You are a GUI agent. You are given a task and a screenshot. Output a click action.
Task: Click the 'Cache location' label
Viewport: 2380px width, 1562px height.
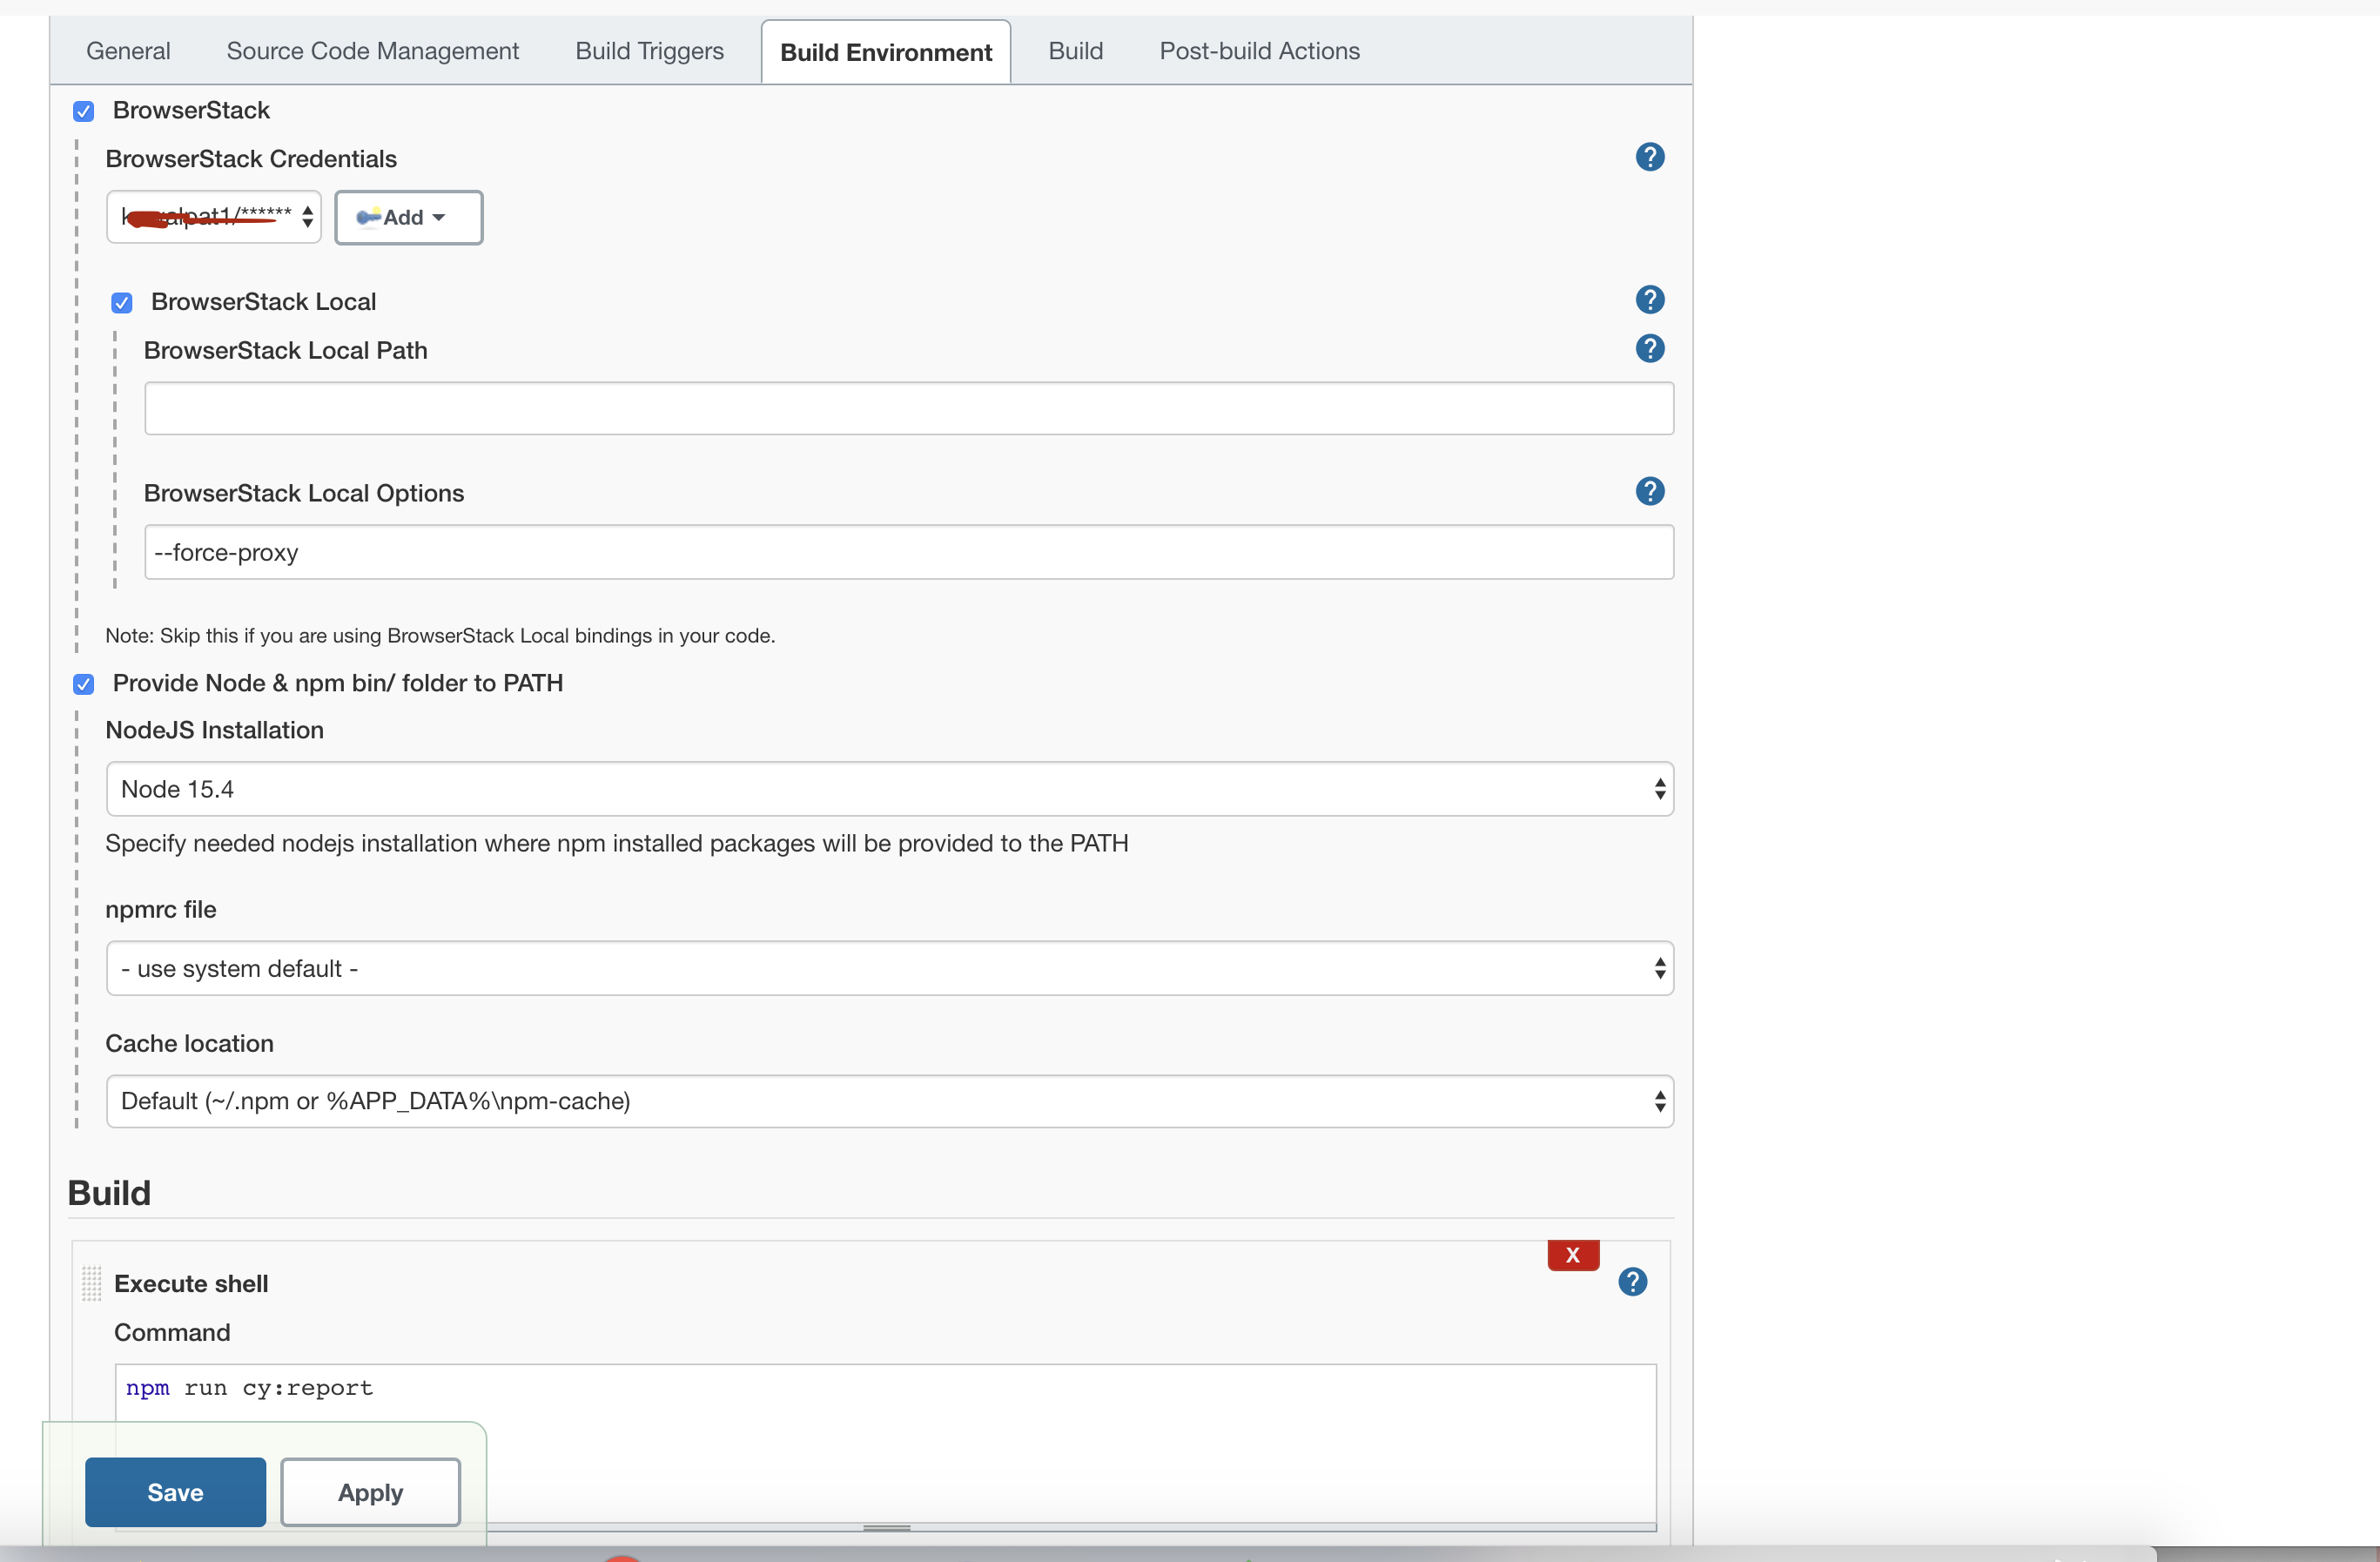tap(189, 1043)
